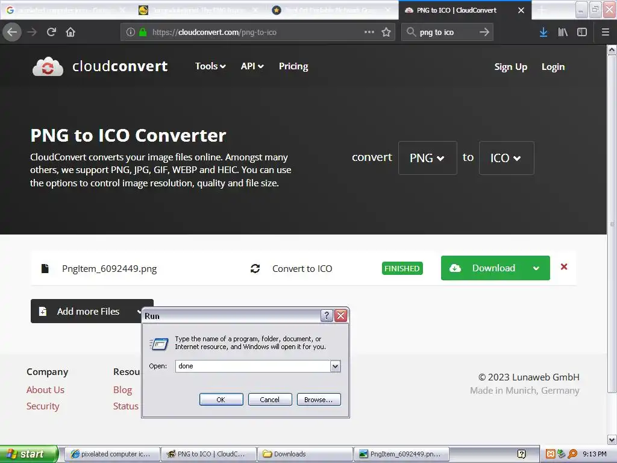
Task: Expand the PNG source format dropdown
Action: coord(427,158)
